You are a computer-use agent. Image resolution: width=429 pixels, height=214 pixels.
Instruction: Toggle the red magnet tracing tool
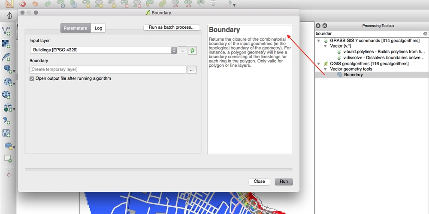tap(22, 3)
